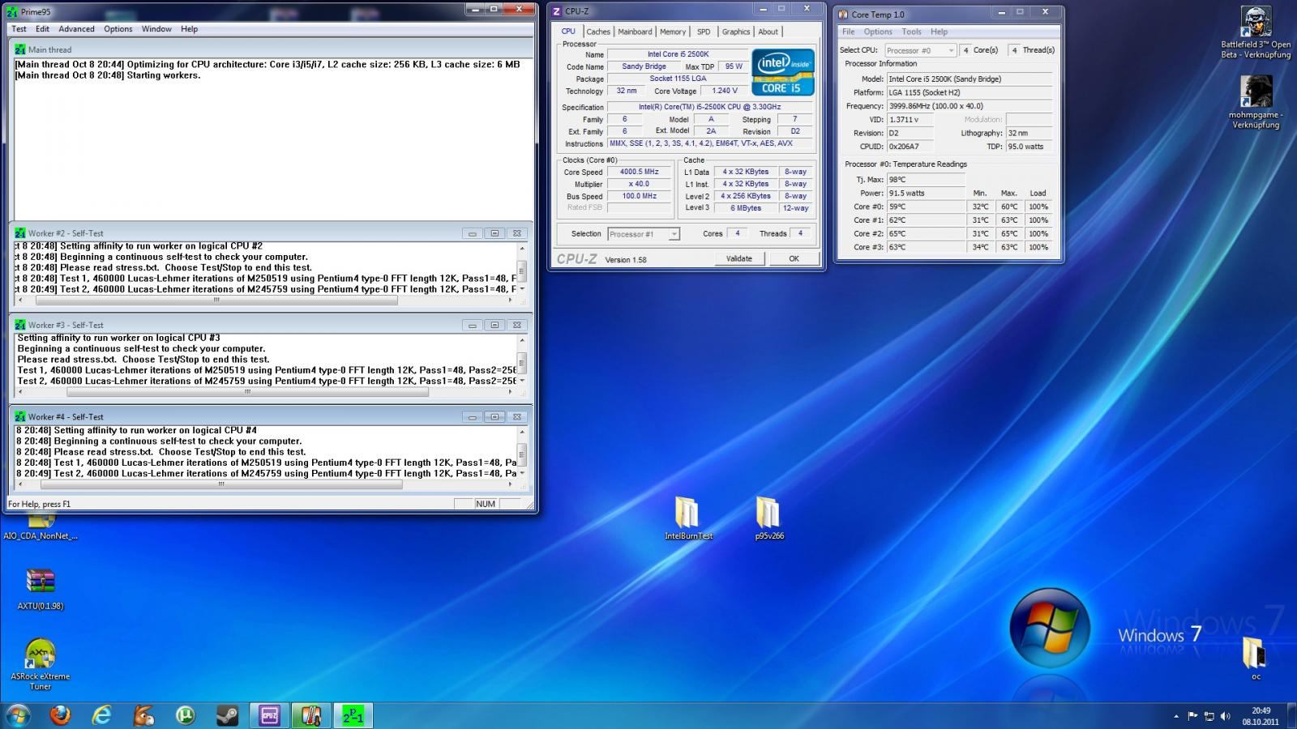This screenshot has height=729, width=1297.
Task: Click Worker #4 horizontal scrollbar thumb
Action: [221, 484]
